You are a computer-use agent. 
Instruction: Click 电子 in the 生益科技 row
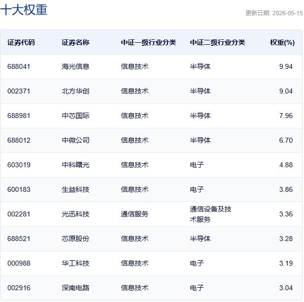(197, 189)
